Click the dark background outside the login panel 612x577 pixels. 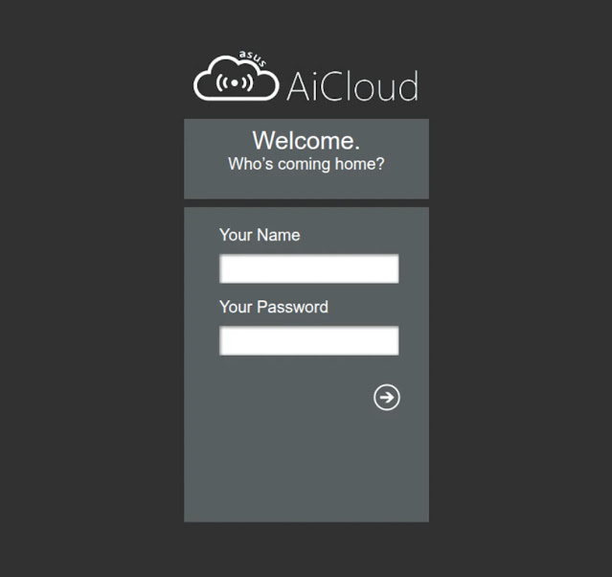pos(86,288)
